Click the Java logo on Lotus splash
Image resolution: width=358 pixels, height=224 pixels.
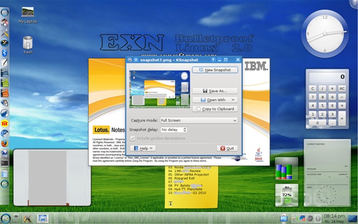click(258, 155)
